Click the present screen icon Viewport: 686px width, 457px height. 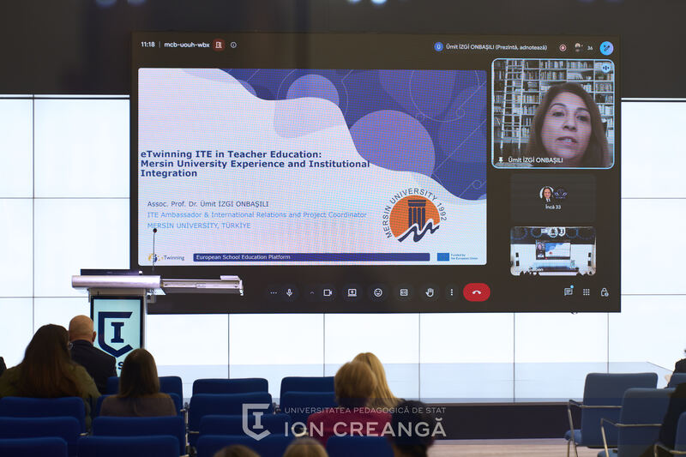click(x=352, y=292)
